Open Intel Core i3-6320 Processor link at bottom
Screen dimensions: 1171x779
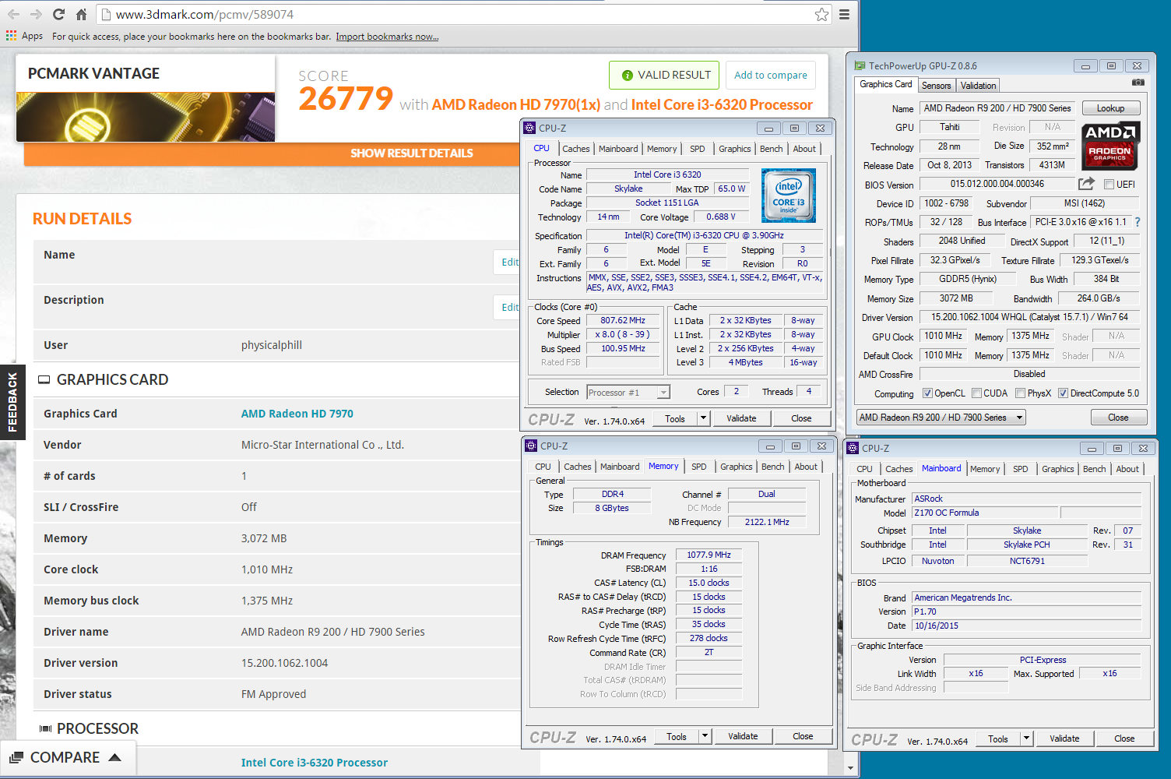pos(315,763)
